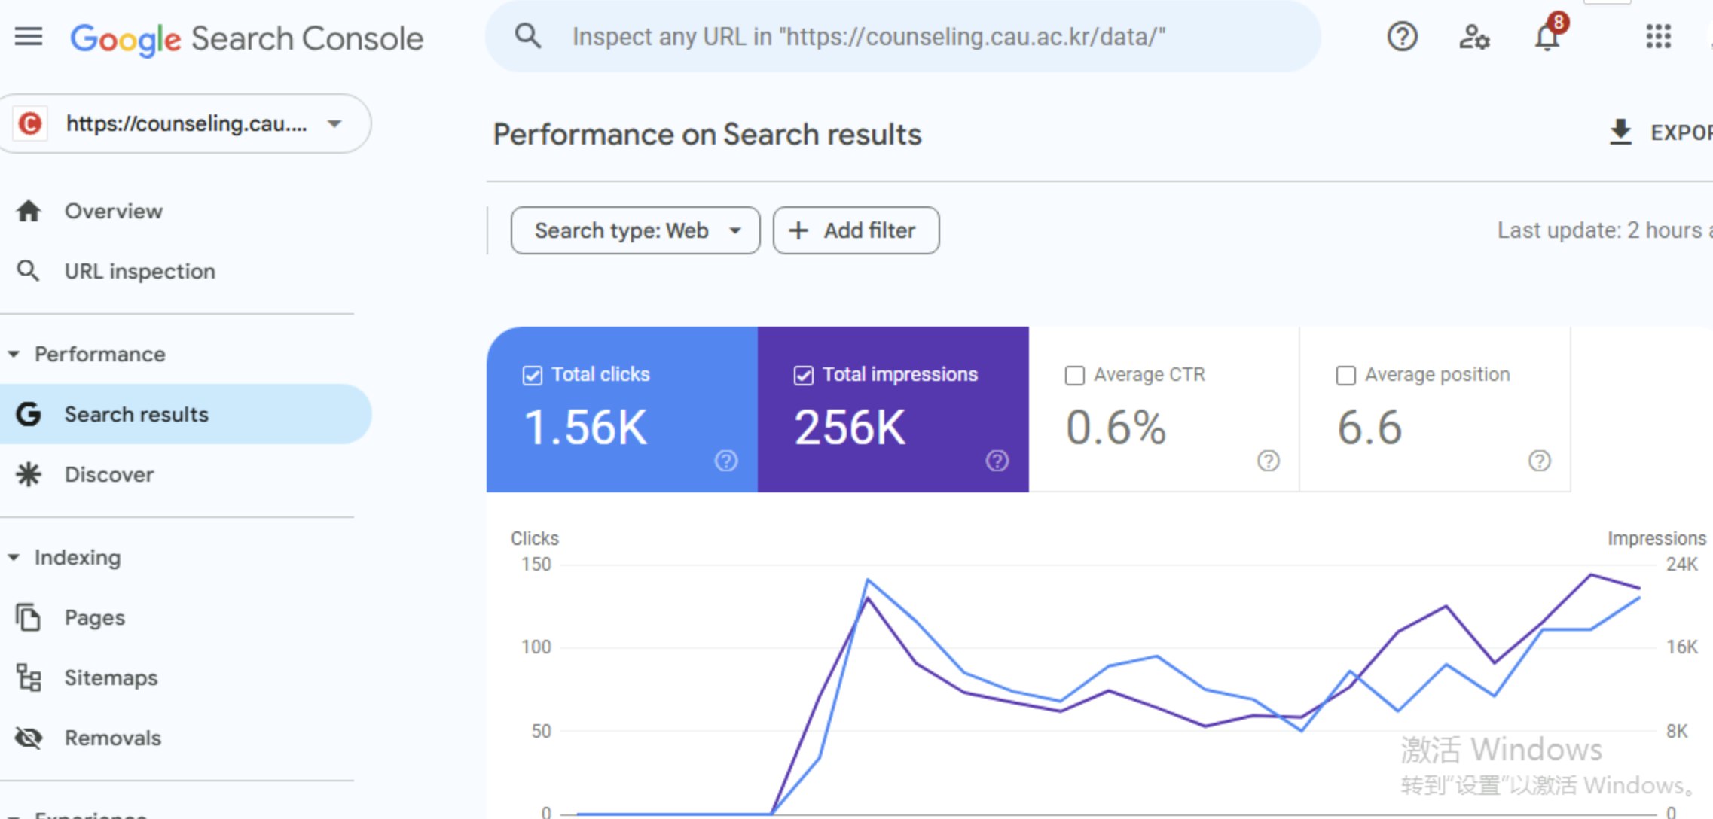Click the URL inspection search field
1713x819 pixels.
coord(904,36)
